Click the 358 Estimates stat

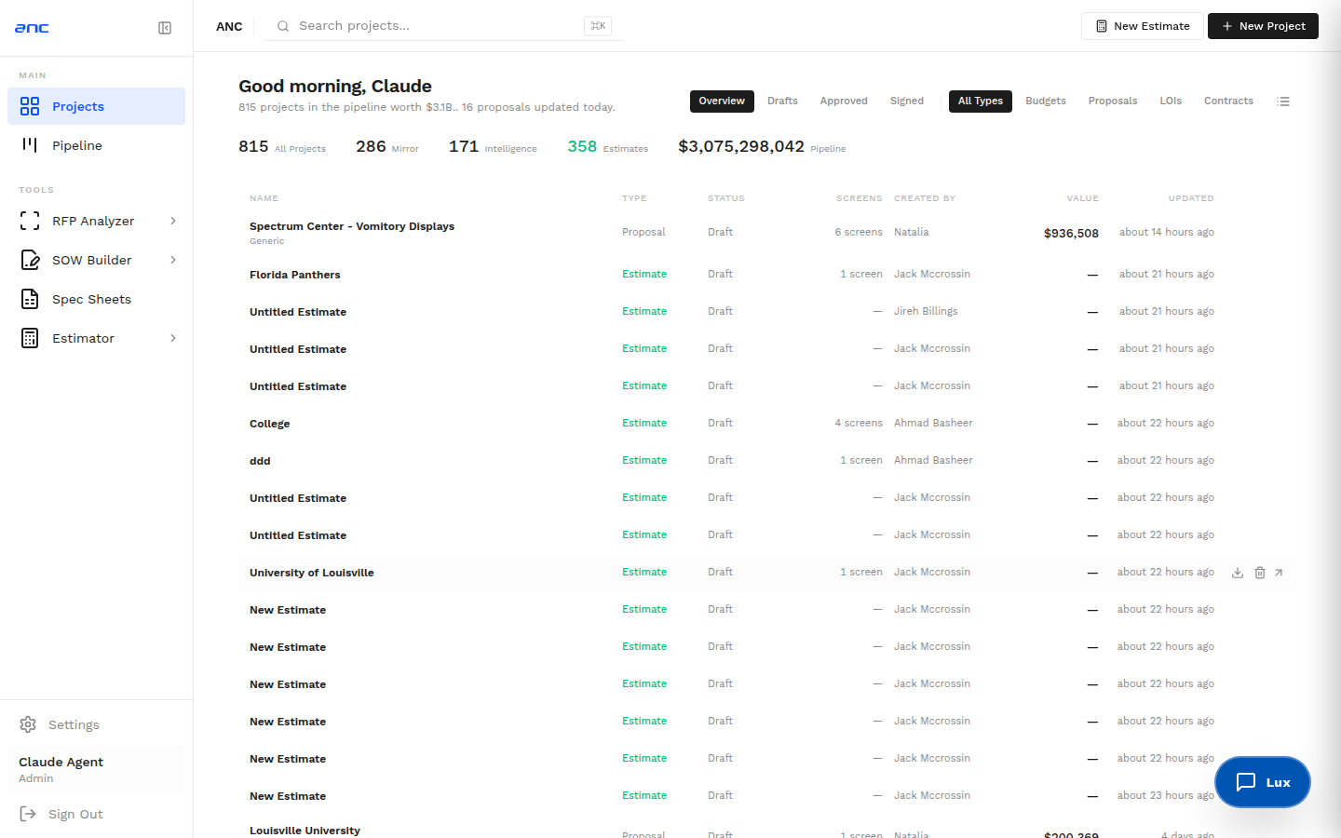coord(608,147)
